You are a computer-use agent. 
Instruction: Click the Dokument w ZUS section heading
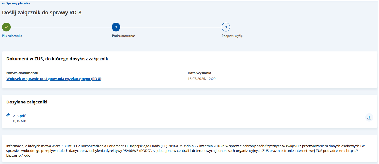pos(57,59)
